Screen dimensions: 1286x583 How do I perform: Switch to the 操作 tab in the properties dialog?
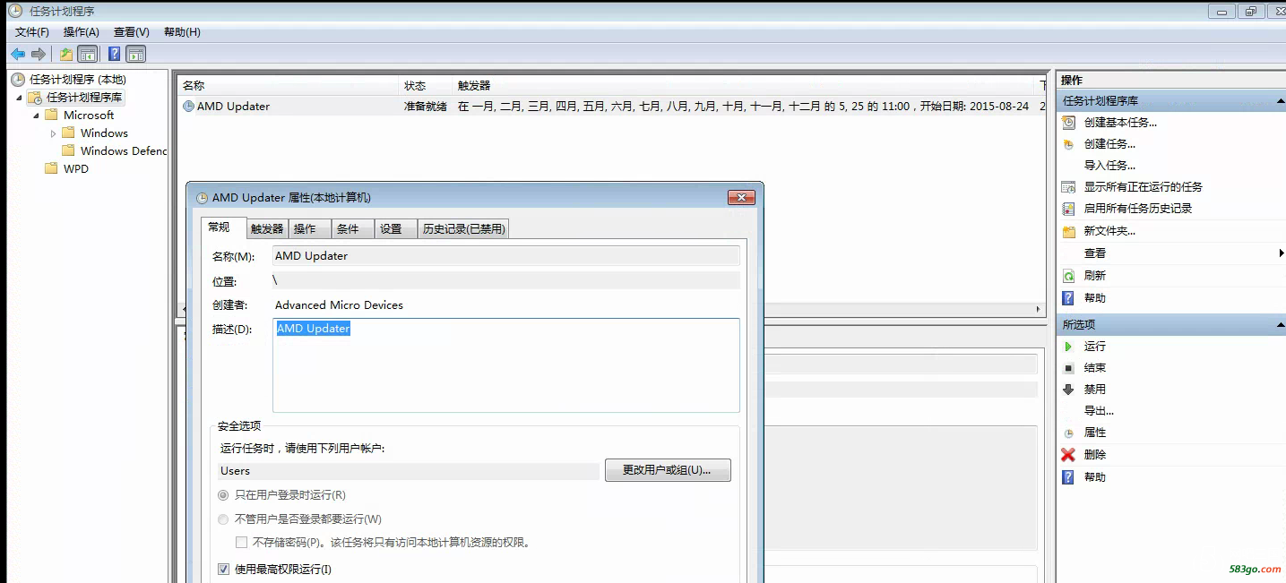309,229
